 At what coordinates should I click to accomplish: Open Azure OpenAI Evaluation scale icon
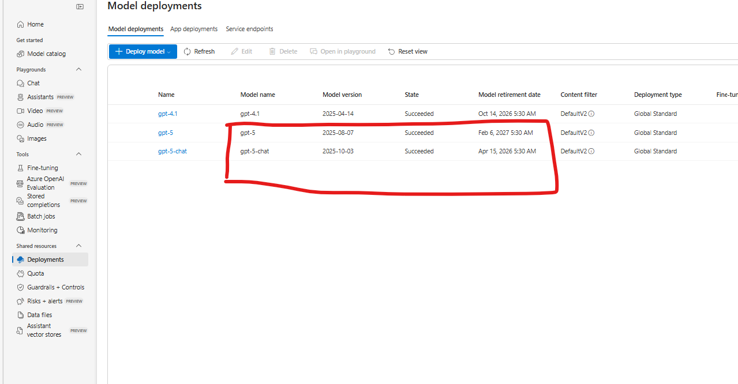click(21, 183)
